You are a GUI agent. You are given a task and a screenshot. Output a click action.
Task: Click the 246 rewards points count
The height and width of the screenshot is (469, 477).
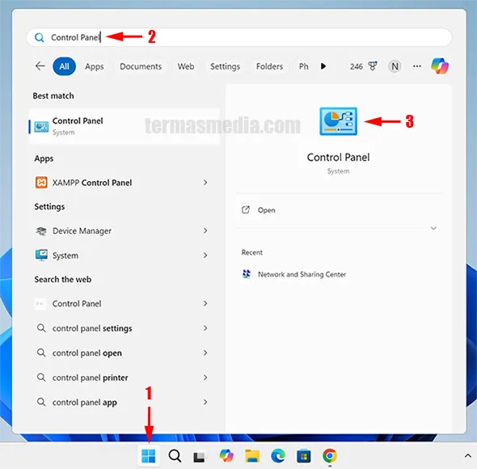(x=356, y=66)
